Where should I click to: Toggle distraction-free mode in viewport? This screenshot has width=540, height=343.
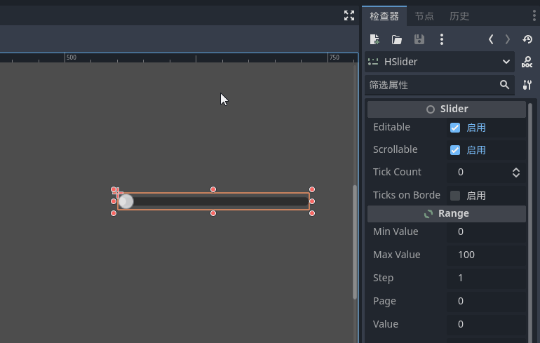[x=349, y=15]
